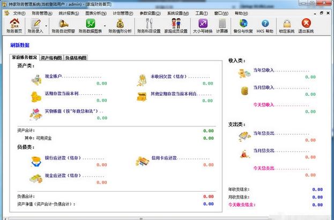Click the 账务数据图表 chart icon
334x220 pixels.
(x=91, y=25)
